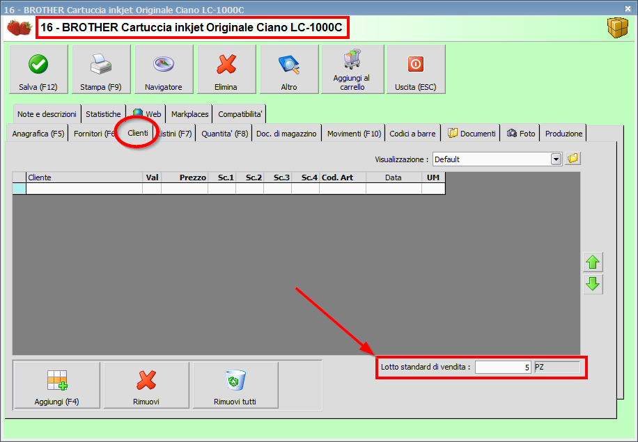Click the Lotto standard di vendita label
This screenshot has height=442, width=638.
click(x=425, y=367)
